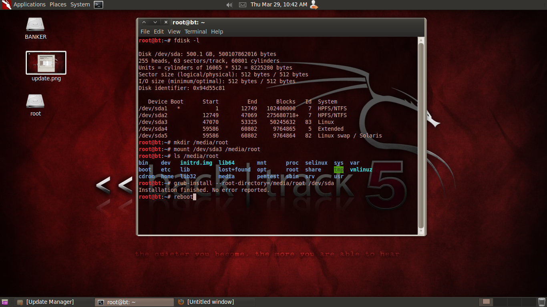Open the System menu
This screenshot has height=307, width=547.
(x=80, y=4)
